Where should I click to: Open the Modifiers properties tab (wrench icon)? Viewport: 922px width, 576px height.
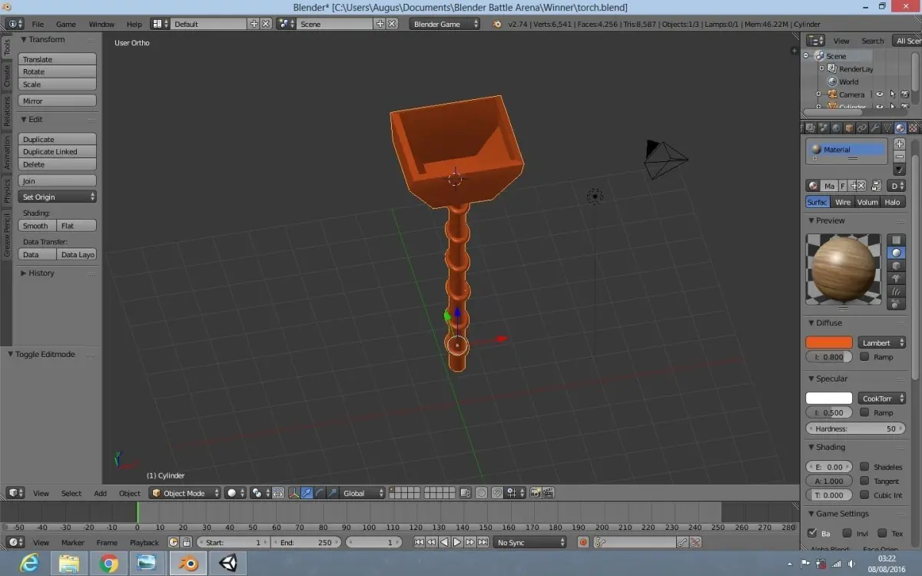coord(874,127)
